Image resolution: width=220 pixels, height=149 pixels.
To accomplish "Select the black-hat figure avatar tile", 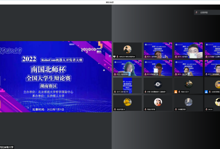I will 127,50.
